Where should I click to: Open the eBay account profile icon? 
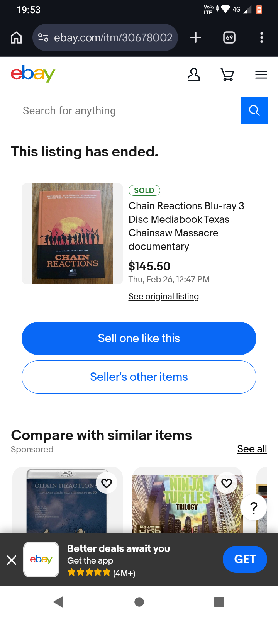[193, 74]
